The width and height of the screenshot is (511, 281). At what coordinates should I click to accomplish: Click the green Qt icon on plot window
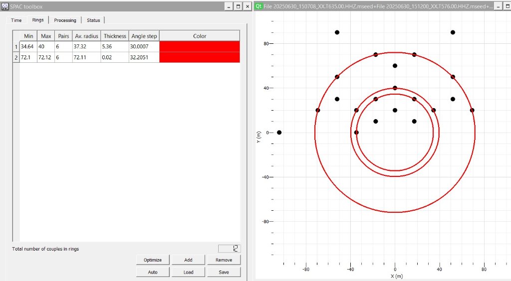(x=258, y=6)
